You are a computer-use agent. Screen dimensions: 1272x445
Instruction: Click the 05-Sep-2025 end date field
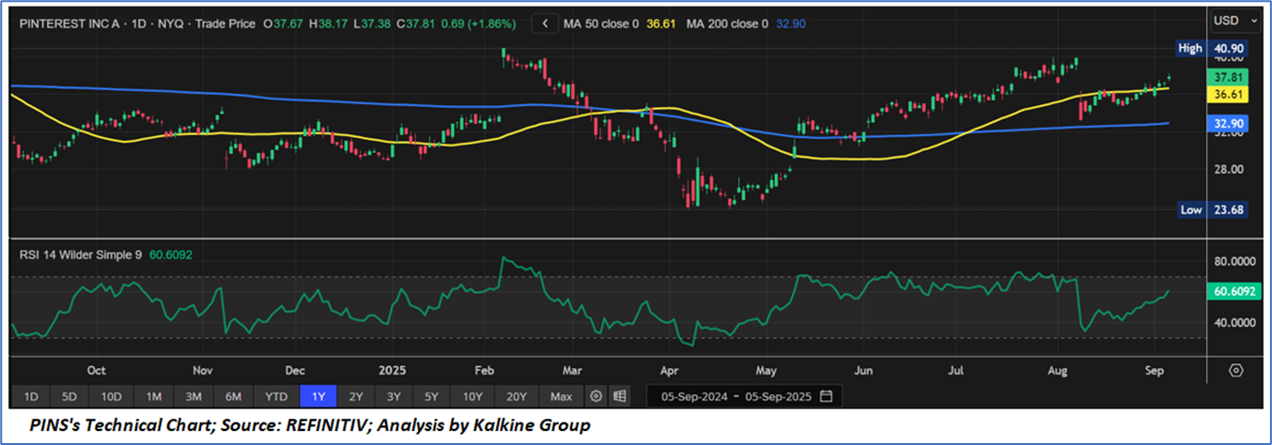pyautogui.click(x=779, y=396)
